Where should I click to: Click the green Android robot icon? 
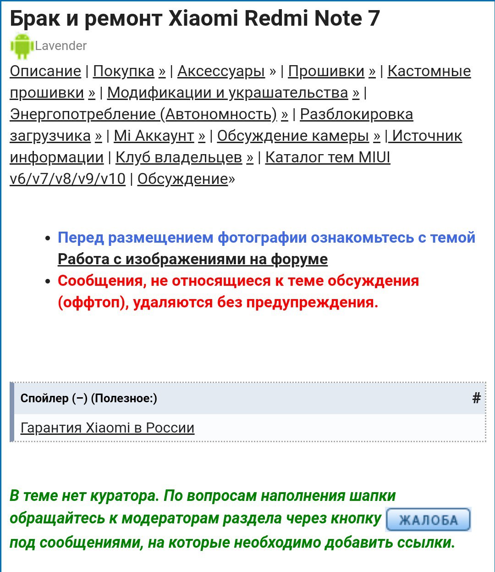pyautogui.click(x=22, y=46)
